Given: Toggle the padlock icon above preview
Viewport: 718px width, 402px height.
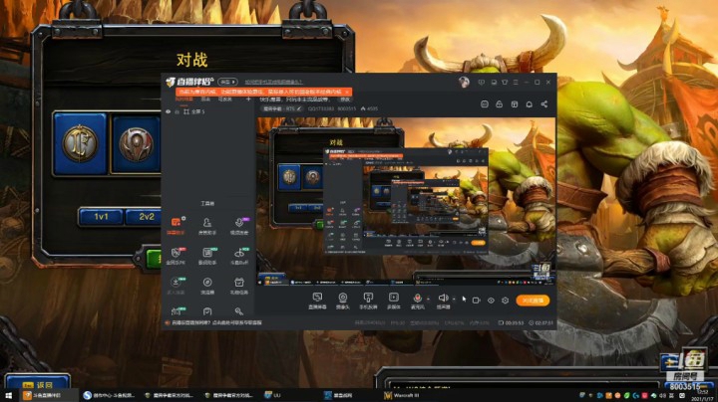Looking at the screenshot, I should [x=500, y=104].
